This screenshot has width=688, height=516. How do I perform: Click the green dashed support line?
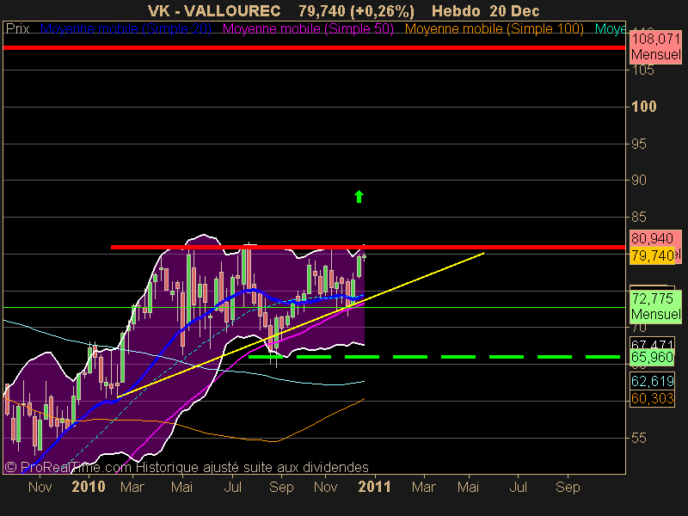pos(434,357)
